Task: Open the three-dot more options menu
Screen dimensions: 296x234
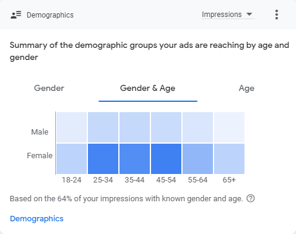Action: 277,15
